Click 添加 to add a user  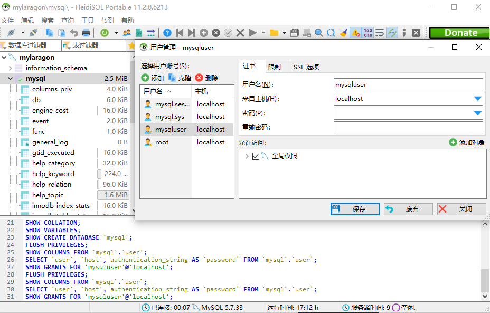pos(153,78)
